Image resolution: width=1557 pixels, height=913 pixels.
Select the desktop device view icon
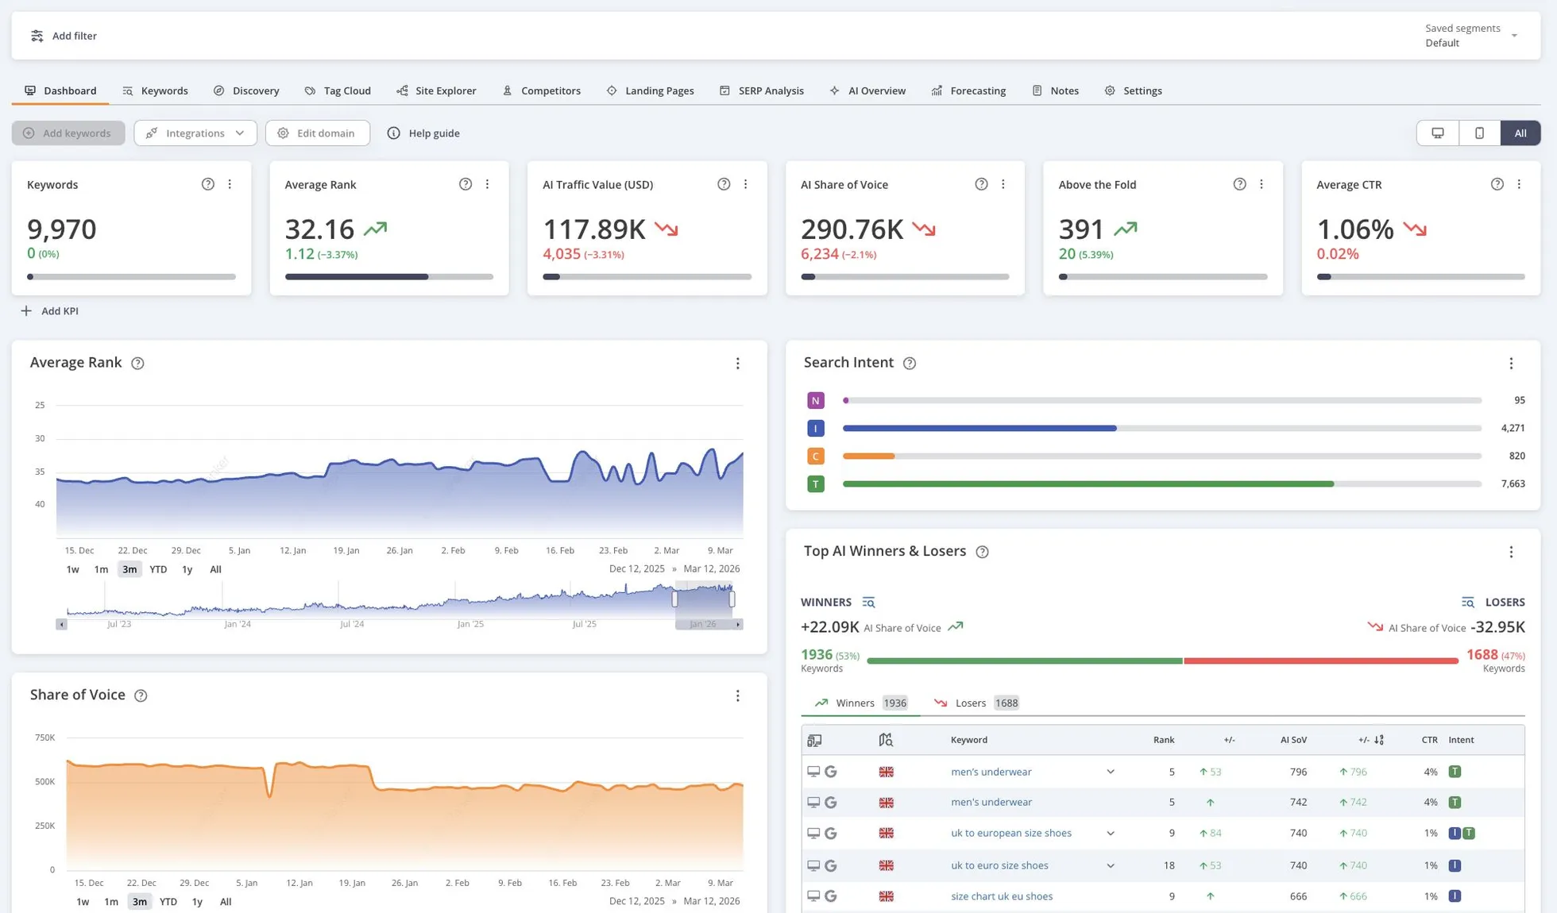[x=1438, y=133]
